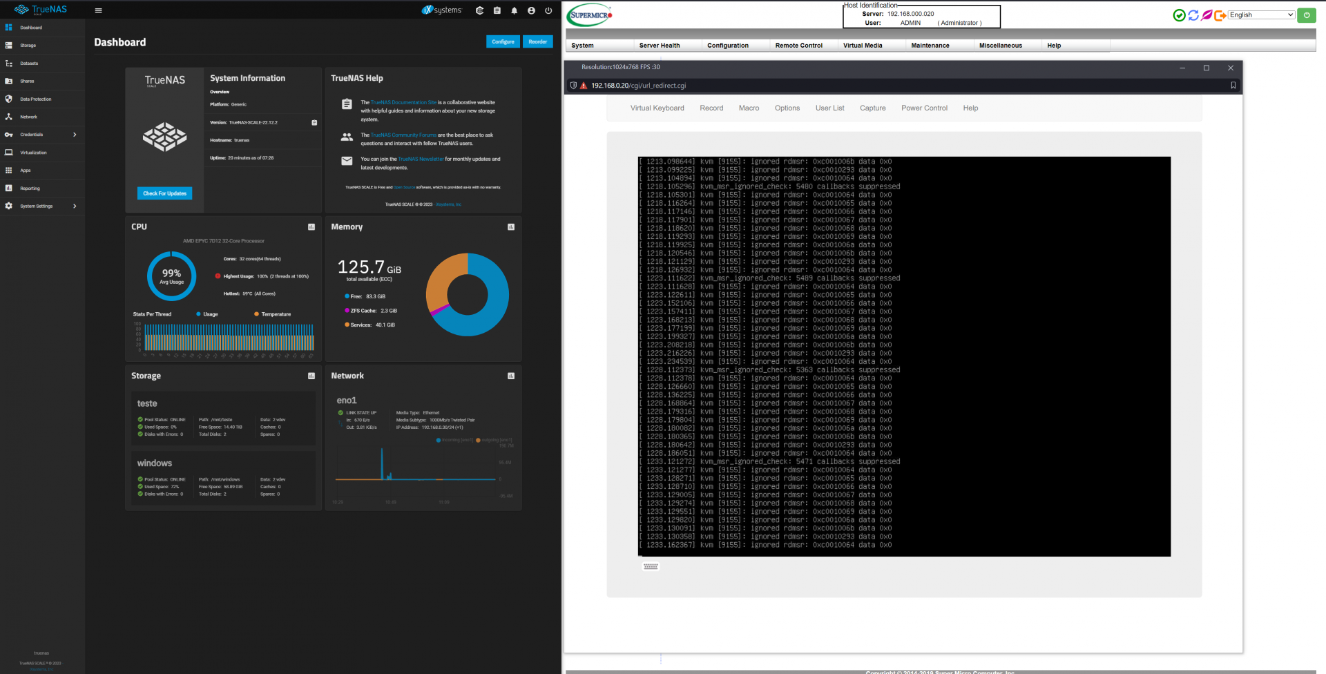Click the green check status icon in Supermicro header
Viewport: 1326px width, 674px height.
[1180, 15]
